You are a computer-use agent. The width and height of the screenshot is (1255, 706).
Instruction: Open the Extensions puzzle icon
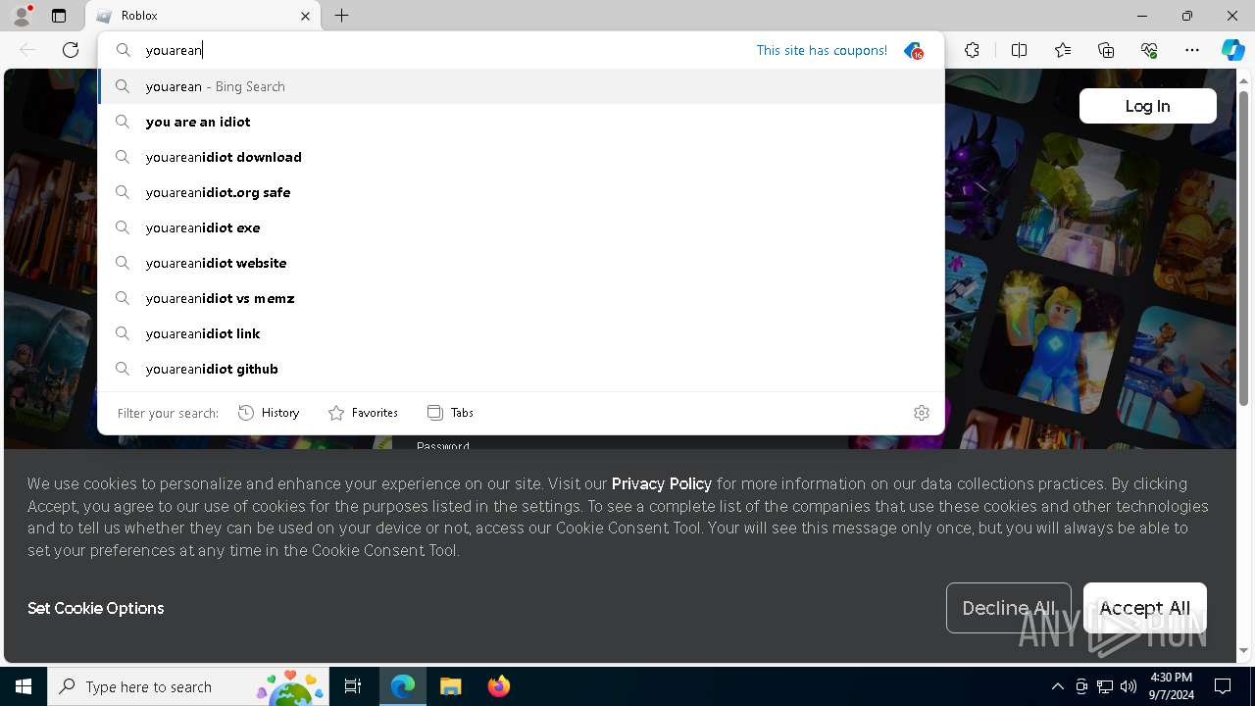972,50
